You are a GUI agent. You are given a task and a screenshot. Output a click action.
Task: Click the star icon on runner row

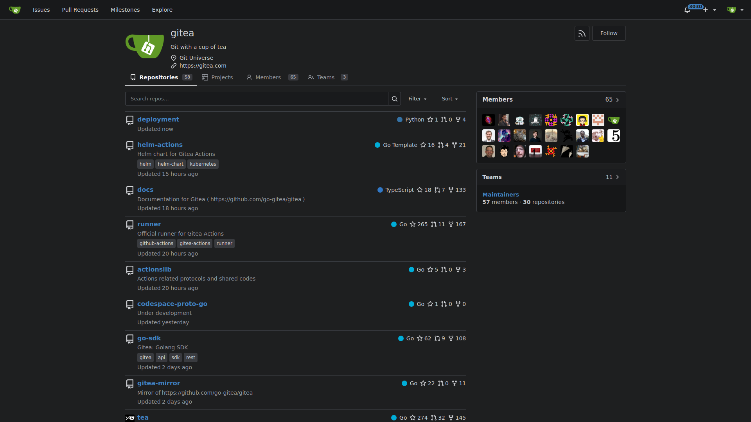[413, 224]
